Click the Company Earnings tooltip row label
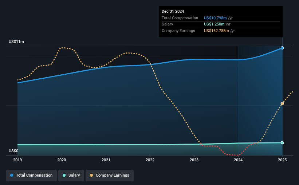This screenshot has width=299, height=185. coord(178,31)
